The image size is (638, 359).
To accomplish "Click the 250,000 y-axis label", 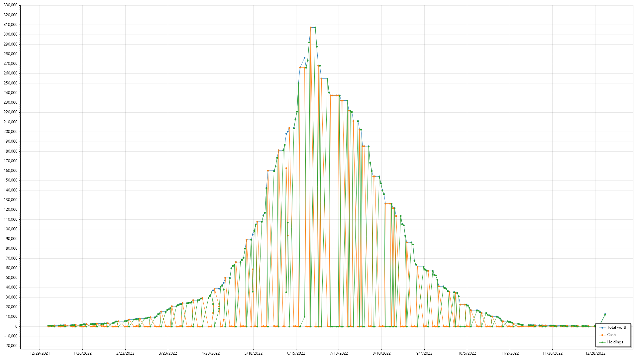I will tap(11, 83).
